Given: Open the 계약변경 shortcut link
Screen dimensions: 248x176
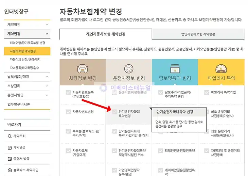Looking at the screenshot, I should point(19,147).
